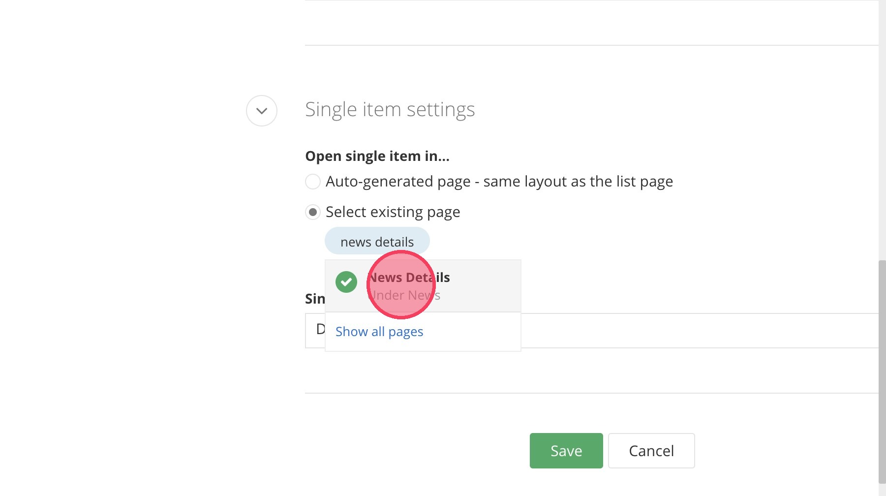Click the 'Open single item in...' heading
Screen dimensions: 886x496
[x=377, y=156]
